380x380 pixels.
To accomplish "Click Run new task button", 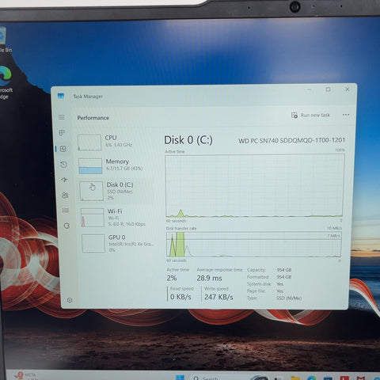I will [310, 115].
